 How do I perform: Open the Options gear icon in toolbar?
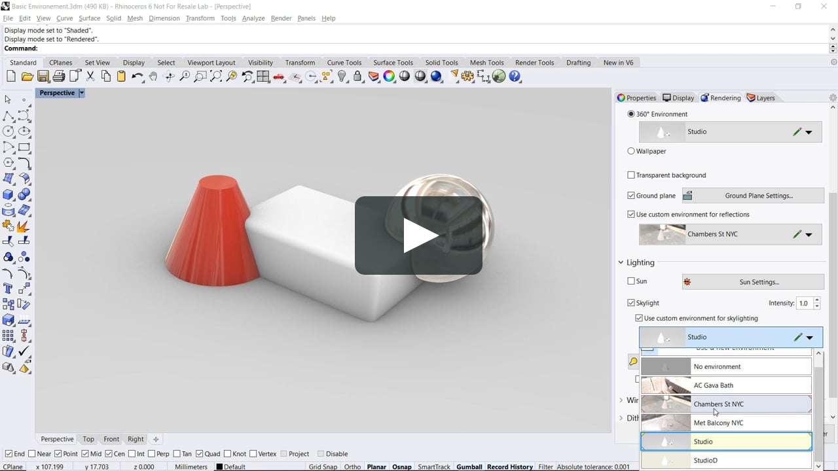click(467, 77)
